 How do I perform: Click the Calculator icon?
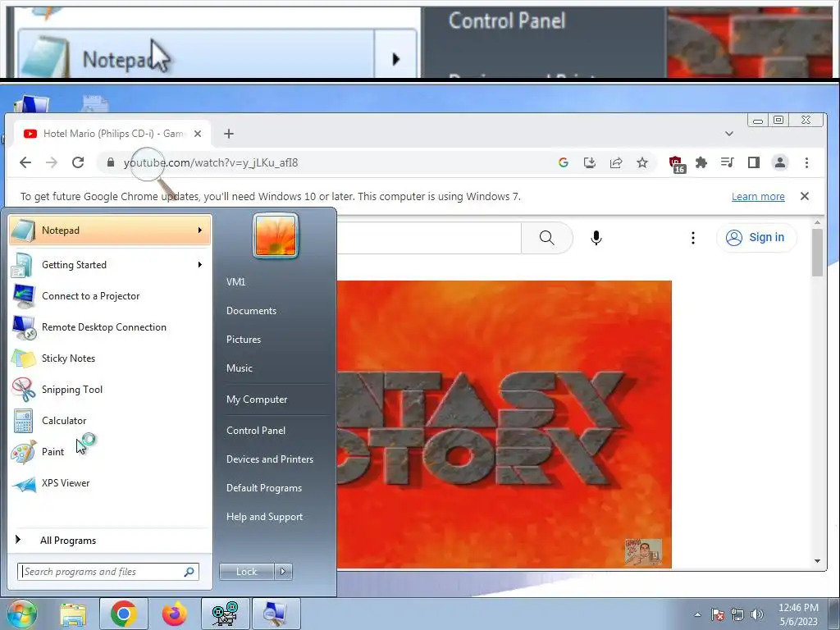pos(23,421)
